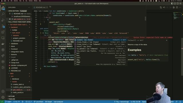
Task: Open hello_world.rs in the file tree
Action: point(18,92)
